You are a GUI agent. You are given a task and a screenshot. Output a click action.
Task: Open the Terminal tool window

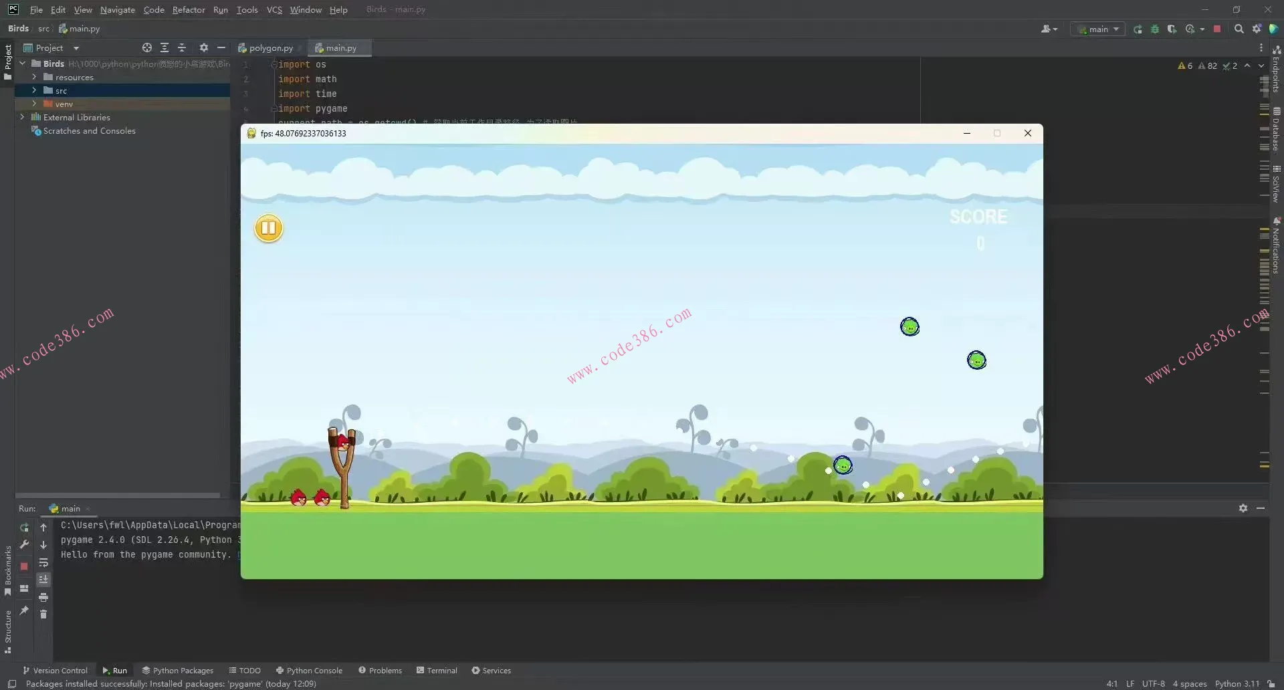437,671
